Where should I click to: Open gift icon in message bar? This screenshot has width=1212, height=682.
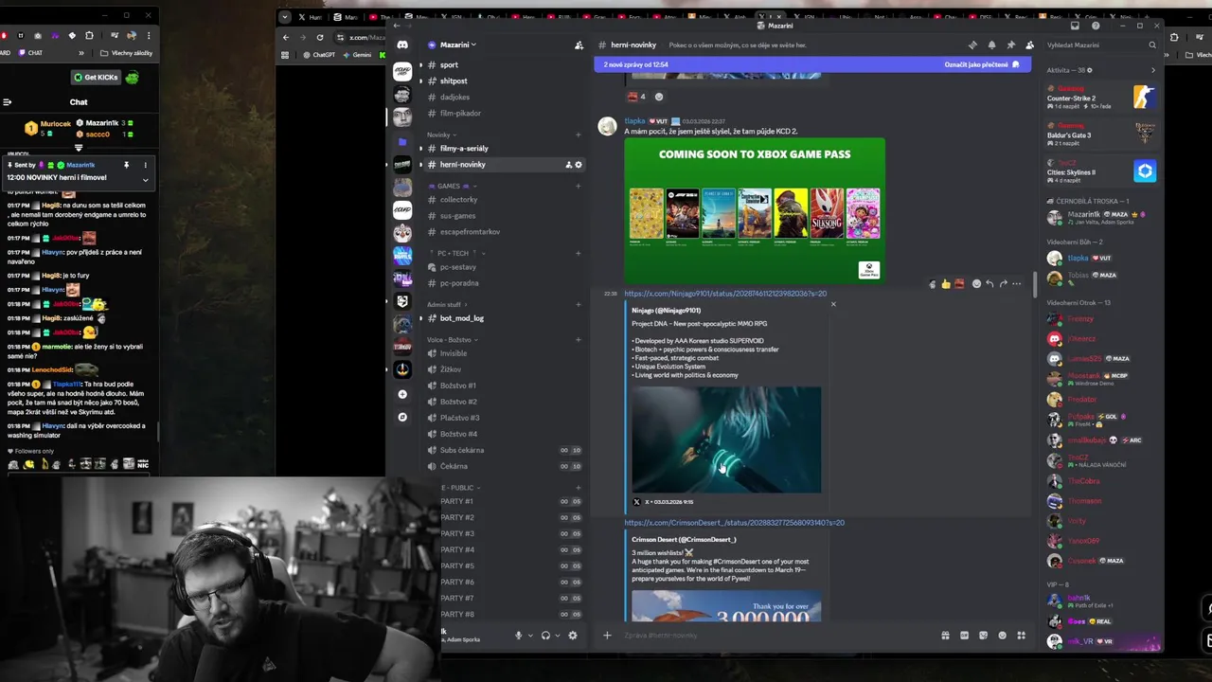pyautogui.click(x=945, y=636)
